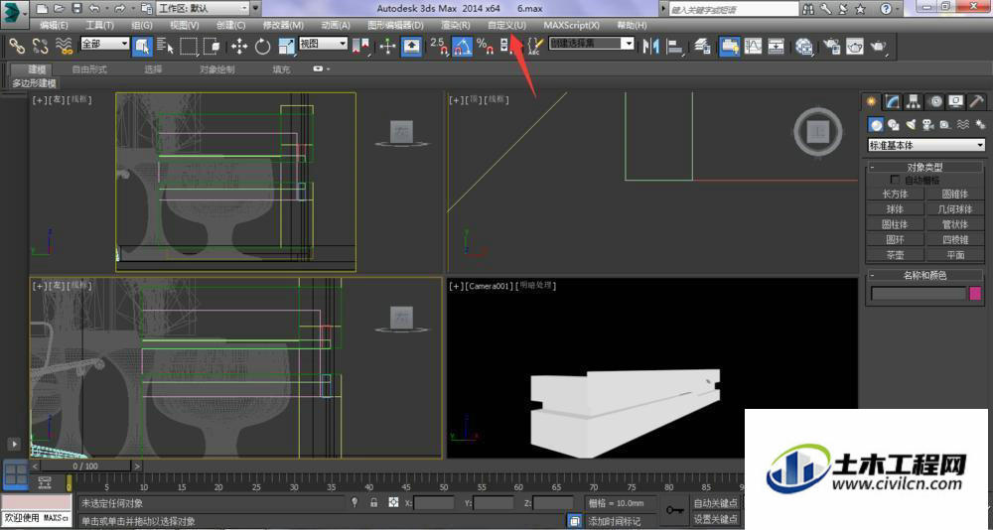The width and height of the screenshot is (993, 530).
Task: Open the Help dropdown question mark
Action: pos(886,8)
